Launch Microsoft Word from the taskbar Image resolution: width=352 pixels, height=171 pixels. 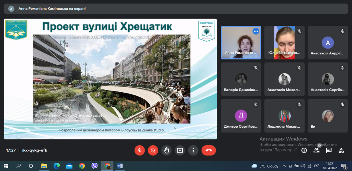pos(120,166)
